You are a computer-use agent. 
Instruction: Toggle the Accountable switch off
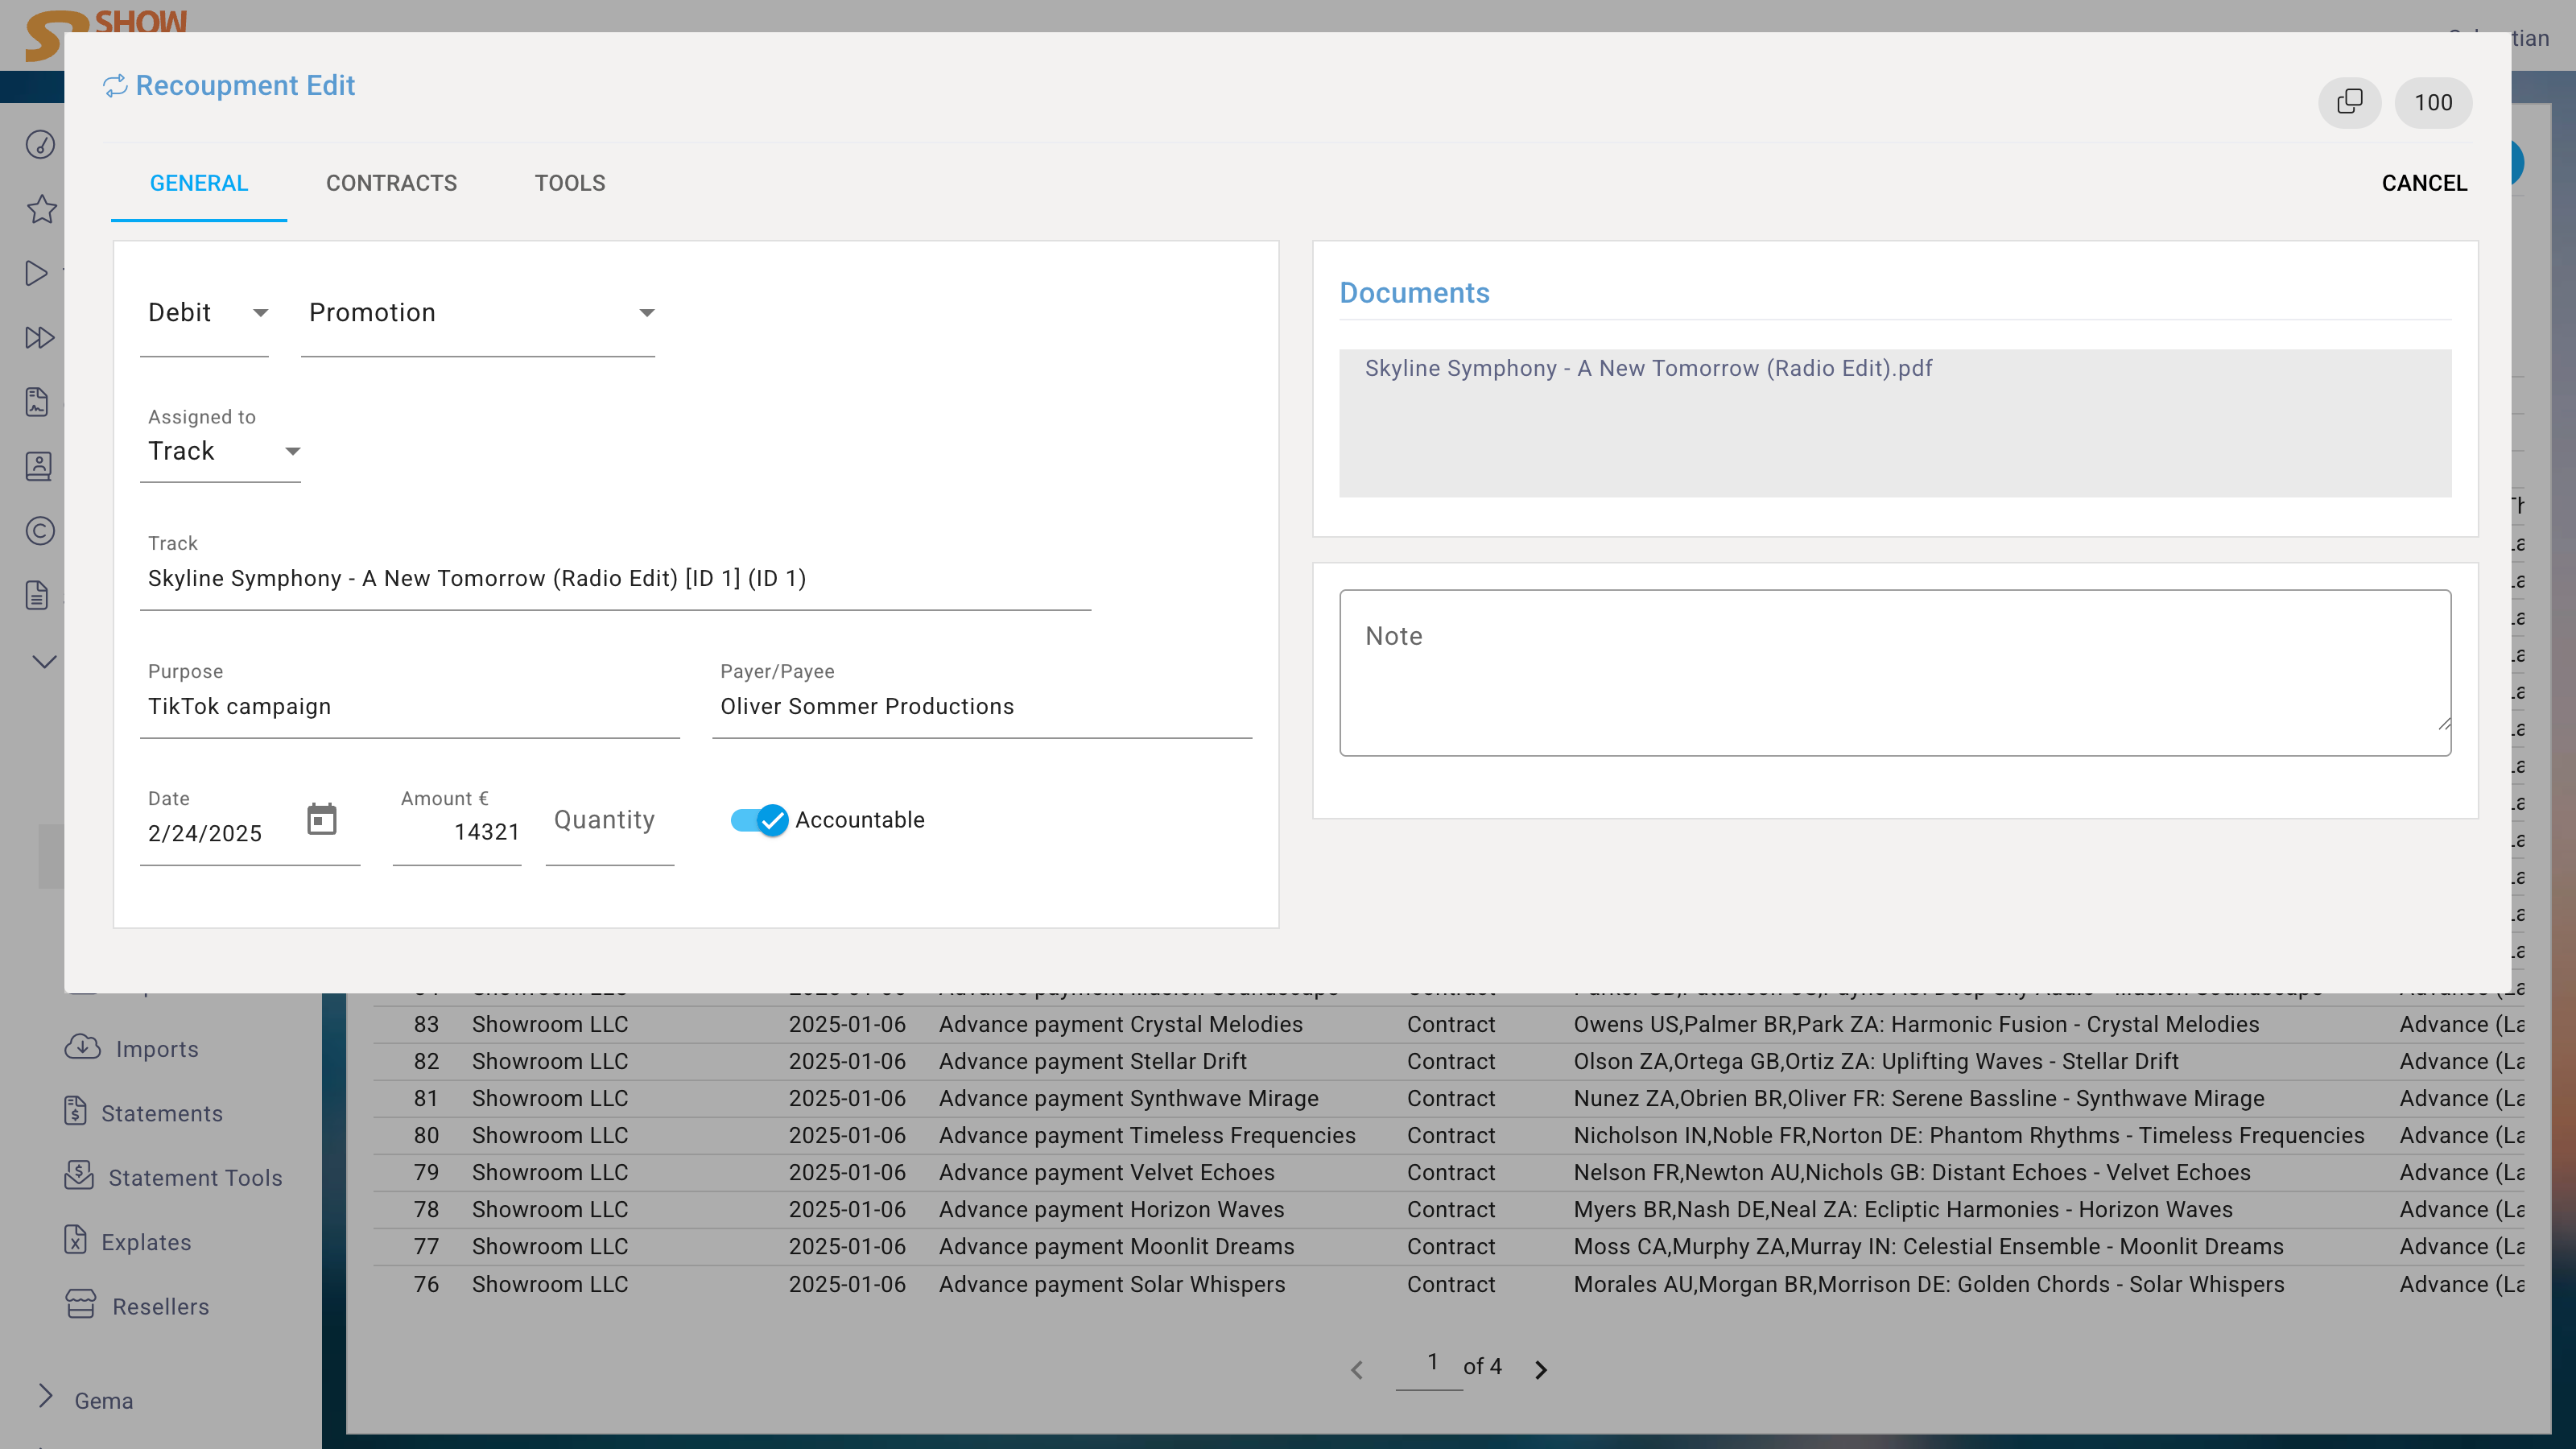(760, 820)
